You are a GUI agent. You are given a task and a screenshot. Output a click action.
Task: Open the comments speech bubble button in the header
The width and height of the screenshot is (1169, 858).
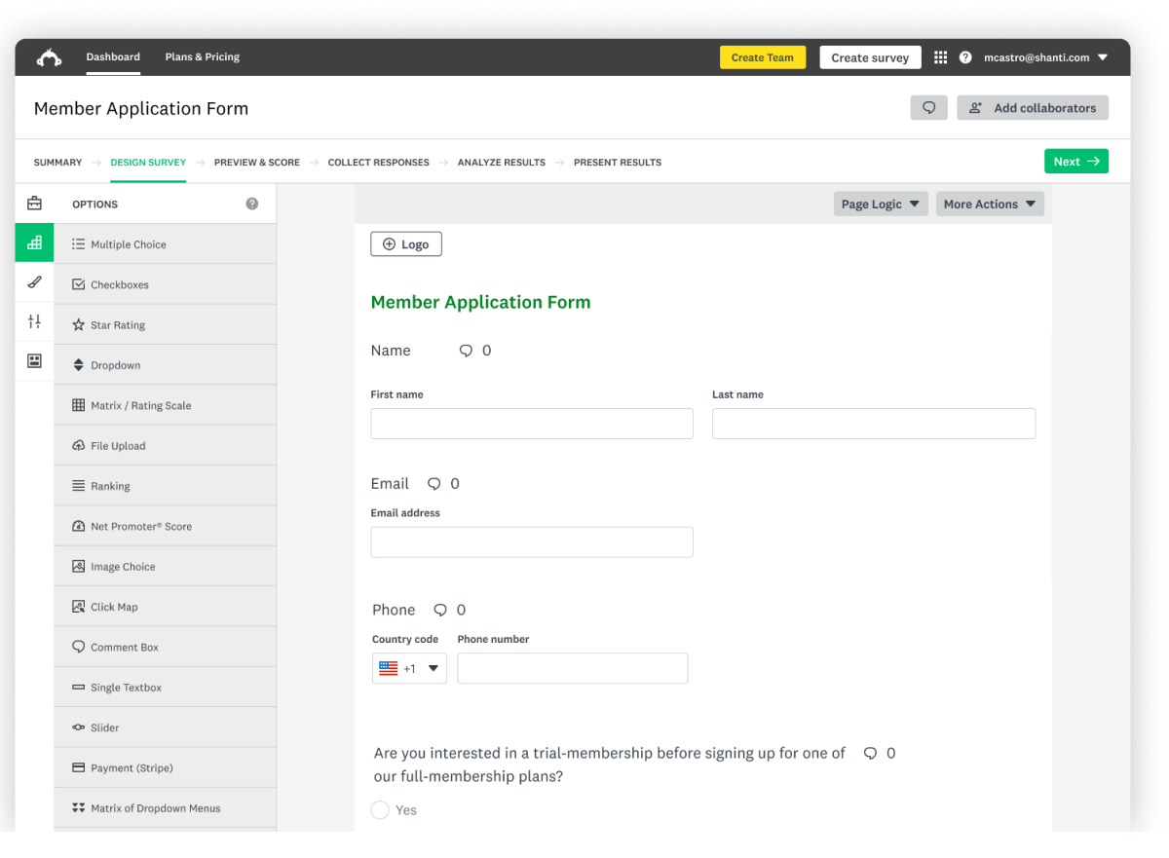[929, 108]
